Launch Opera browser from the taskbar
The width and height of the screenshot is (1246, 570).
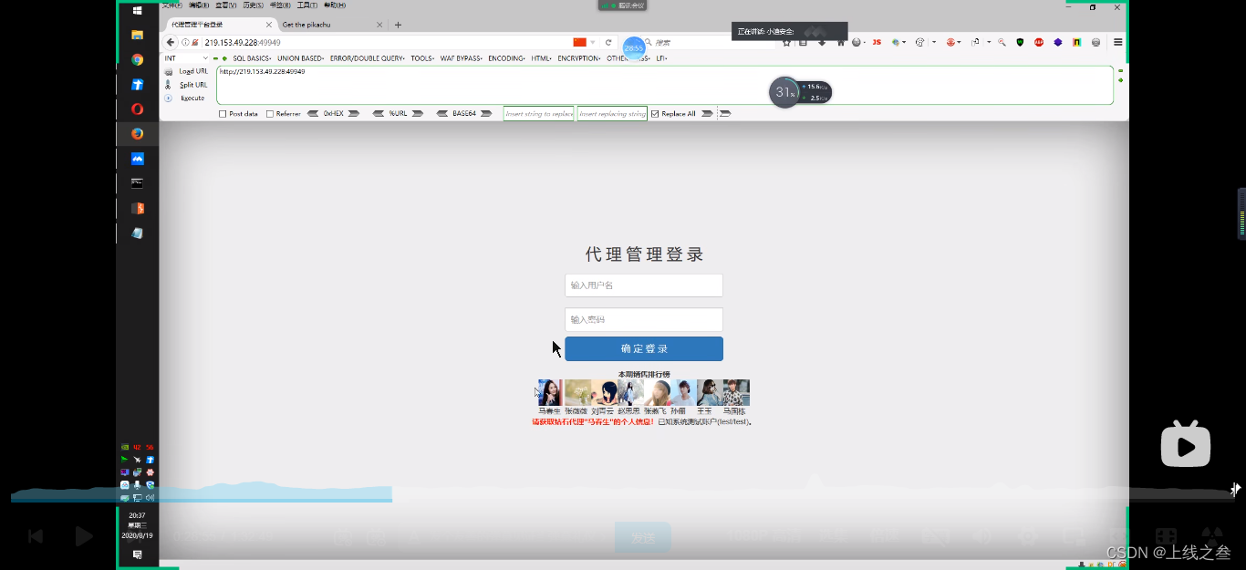(x=137, y=109)
